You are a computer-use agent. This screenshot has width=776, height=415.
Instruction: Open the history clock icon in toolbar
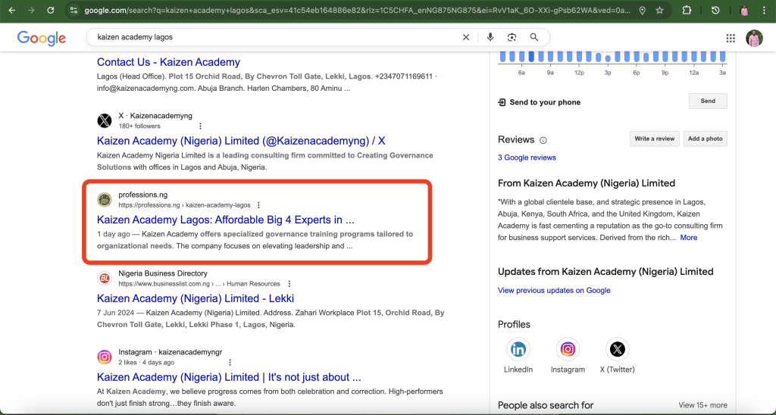[715, 10]
